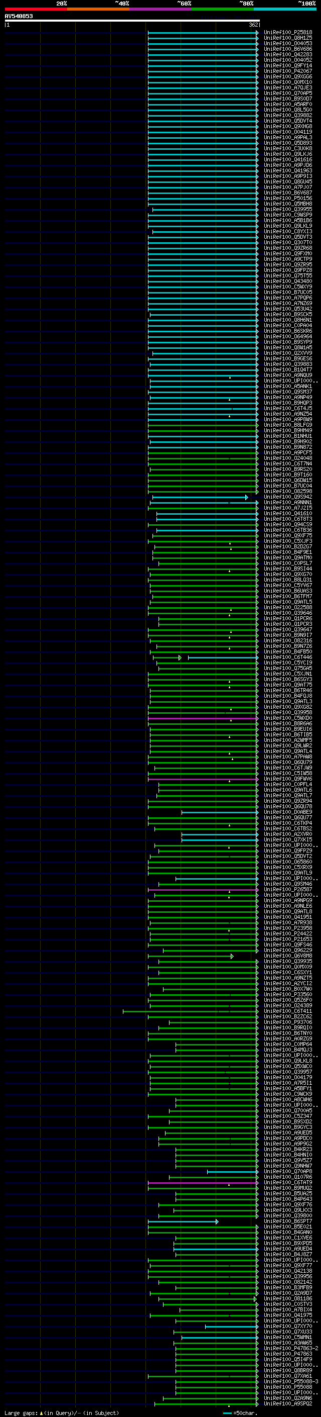Open the UniRef100_P42067 hit
The height and width of the screenshot is (1417, 321).
287,71
